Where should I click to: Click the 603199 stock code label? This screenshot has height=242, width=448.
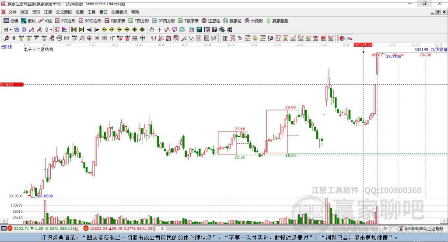pyautogui.click(x=421, y=49)
